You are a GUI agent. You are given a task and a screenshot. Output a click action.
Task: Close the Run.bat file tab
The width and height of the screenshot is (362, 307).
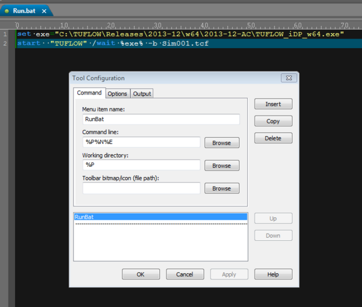click(44, 11)
